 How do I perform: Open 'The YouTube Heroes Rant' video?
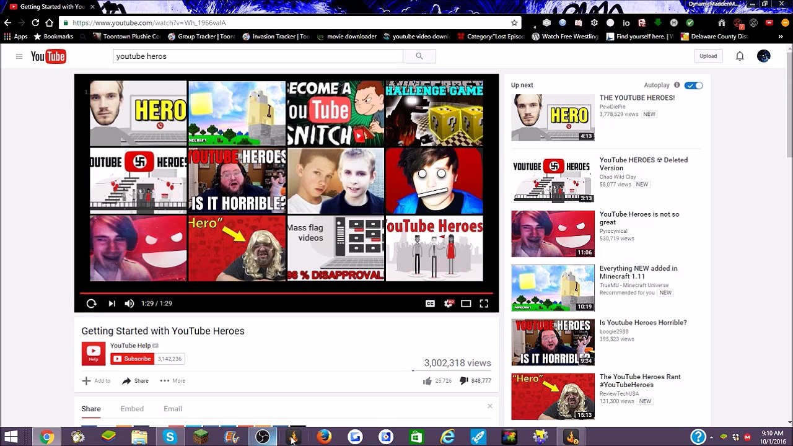point(640,381)
